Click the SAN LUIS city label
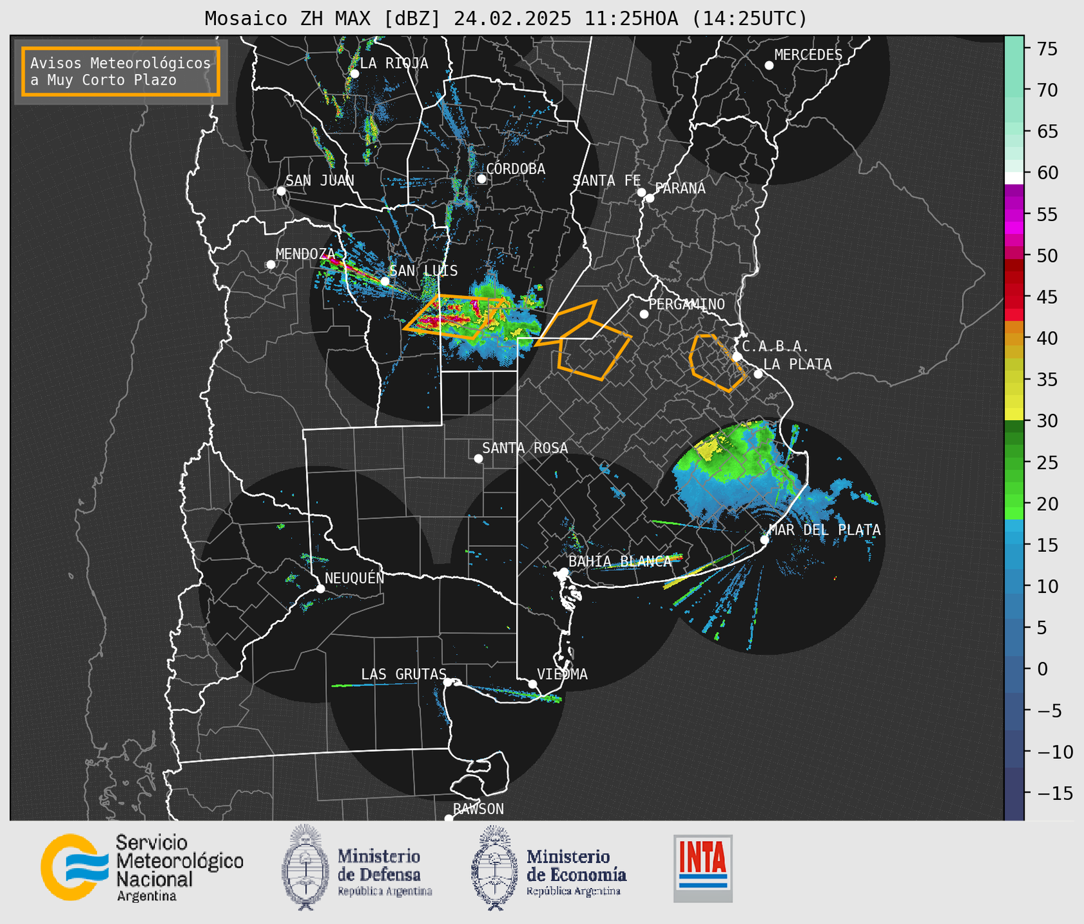 click(423, 271)
